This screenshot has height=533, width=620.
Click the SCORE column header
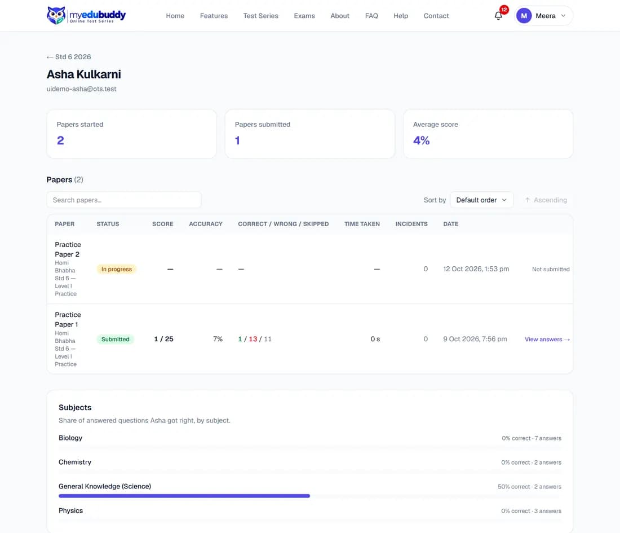[x=163, y=224]
